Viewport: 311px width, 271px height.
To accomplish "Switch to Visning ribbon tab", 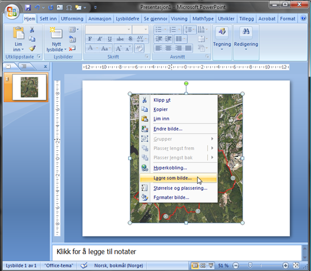I will (179, 19).
